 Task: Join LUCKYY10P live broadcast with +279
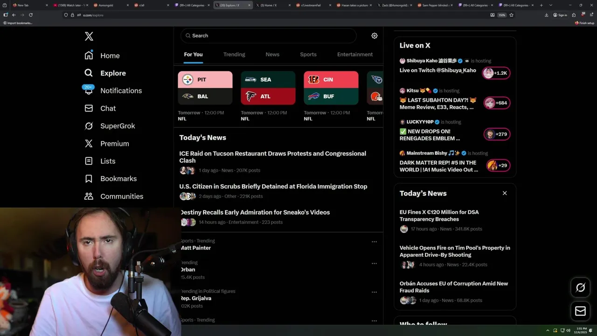(x=496, y=134)
